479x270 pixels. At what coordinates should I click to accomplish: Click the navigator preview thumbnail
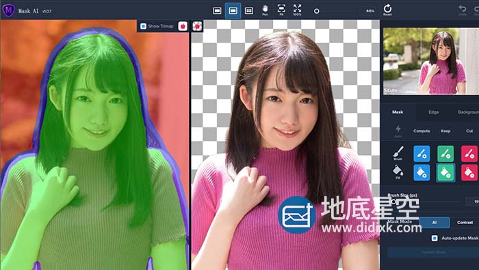[x=430, y=61]
